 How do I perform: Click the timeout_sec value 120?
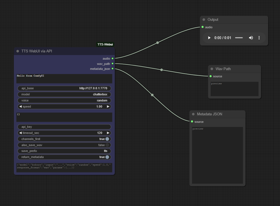coord(100,133)
